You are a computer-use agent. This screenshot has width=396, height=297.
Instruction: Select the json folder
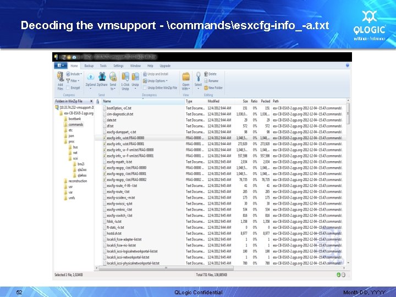[69, 136]
